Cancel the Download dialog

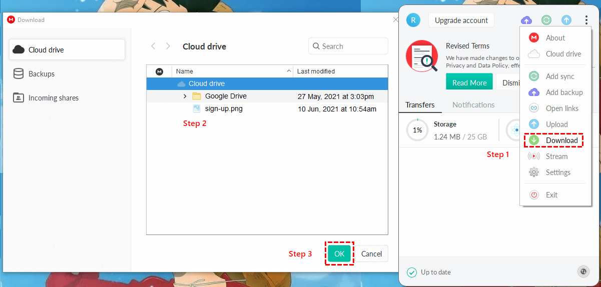click(x=371, y=253)
